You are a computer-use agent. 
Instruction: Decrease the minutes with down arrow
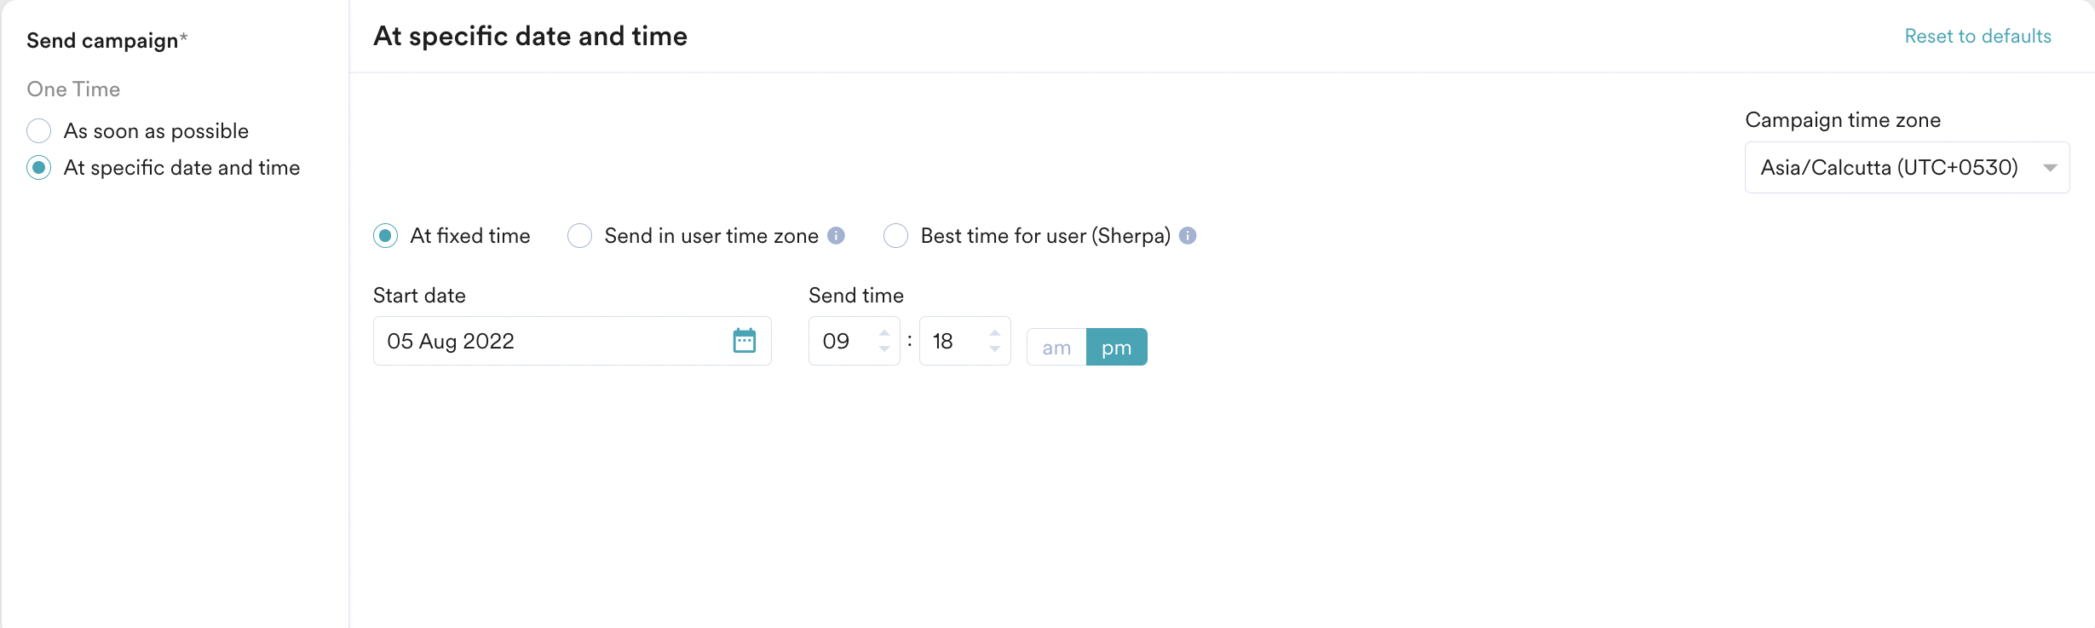(995, 349)
